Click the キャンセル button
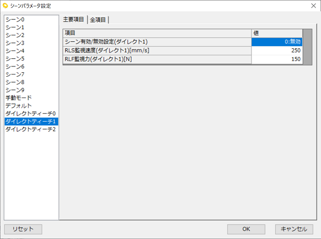This screenshot has width=321, height=239. (x=294, y=229)
